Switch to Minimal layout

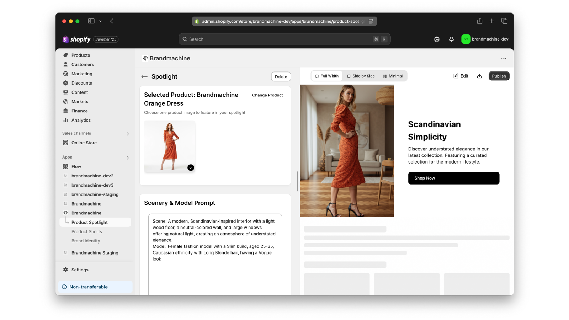click(393, 76)
